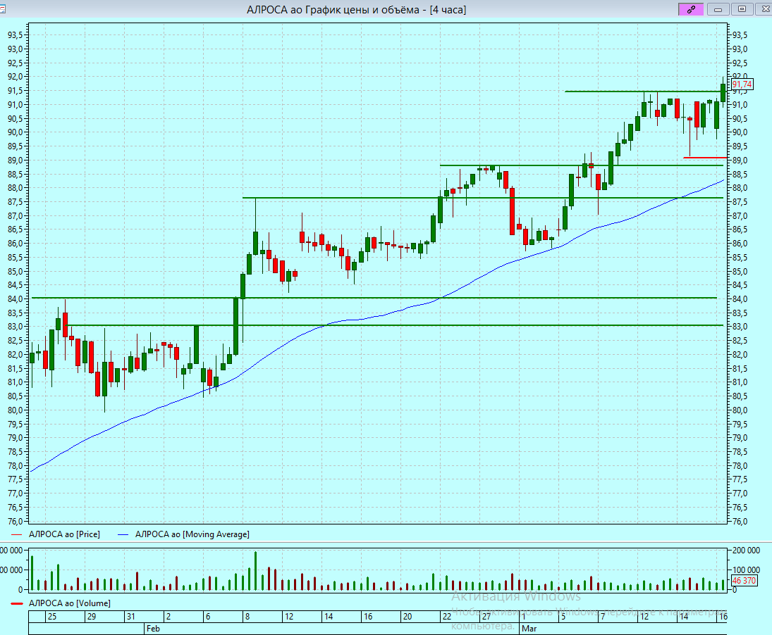Viewport: 772px width, 635px height.
Task: Click the date label 25 on time axis
Action: [x=52, y=616]
